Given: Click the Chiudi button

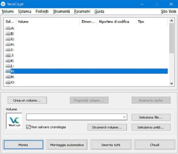Looking at the screenshot, I should click(x=155, y=145).
